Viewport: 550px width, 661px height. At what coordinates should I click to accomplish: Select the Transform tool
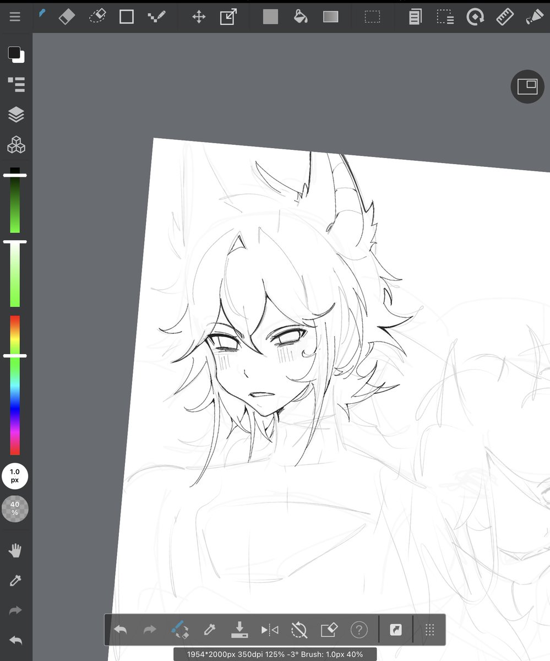[228, 17]
